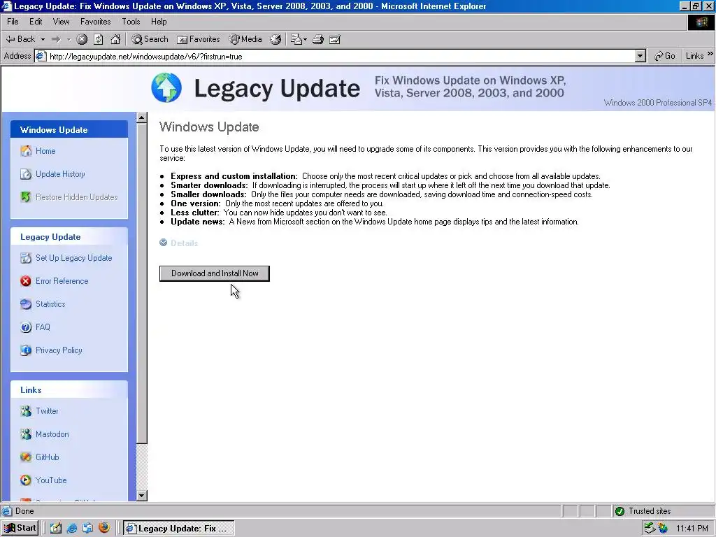The image size is (716, 537).
Task: Open the Mastodon link
Action: (x=52, y=434)
